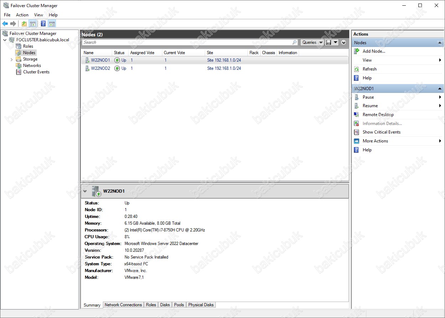Select the W22NOD2 row in the nodes list

(215, 68)
